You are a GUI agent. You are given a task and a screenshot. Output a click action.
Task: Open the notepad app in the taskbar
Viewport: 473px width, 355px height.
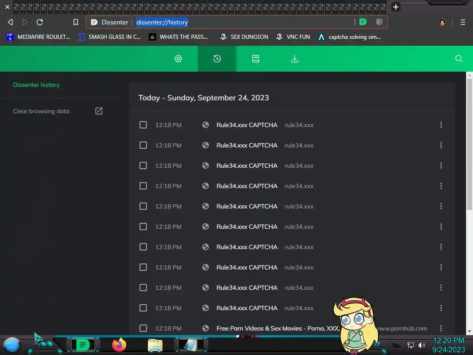click(191, 345)
